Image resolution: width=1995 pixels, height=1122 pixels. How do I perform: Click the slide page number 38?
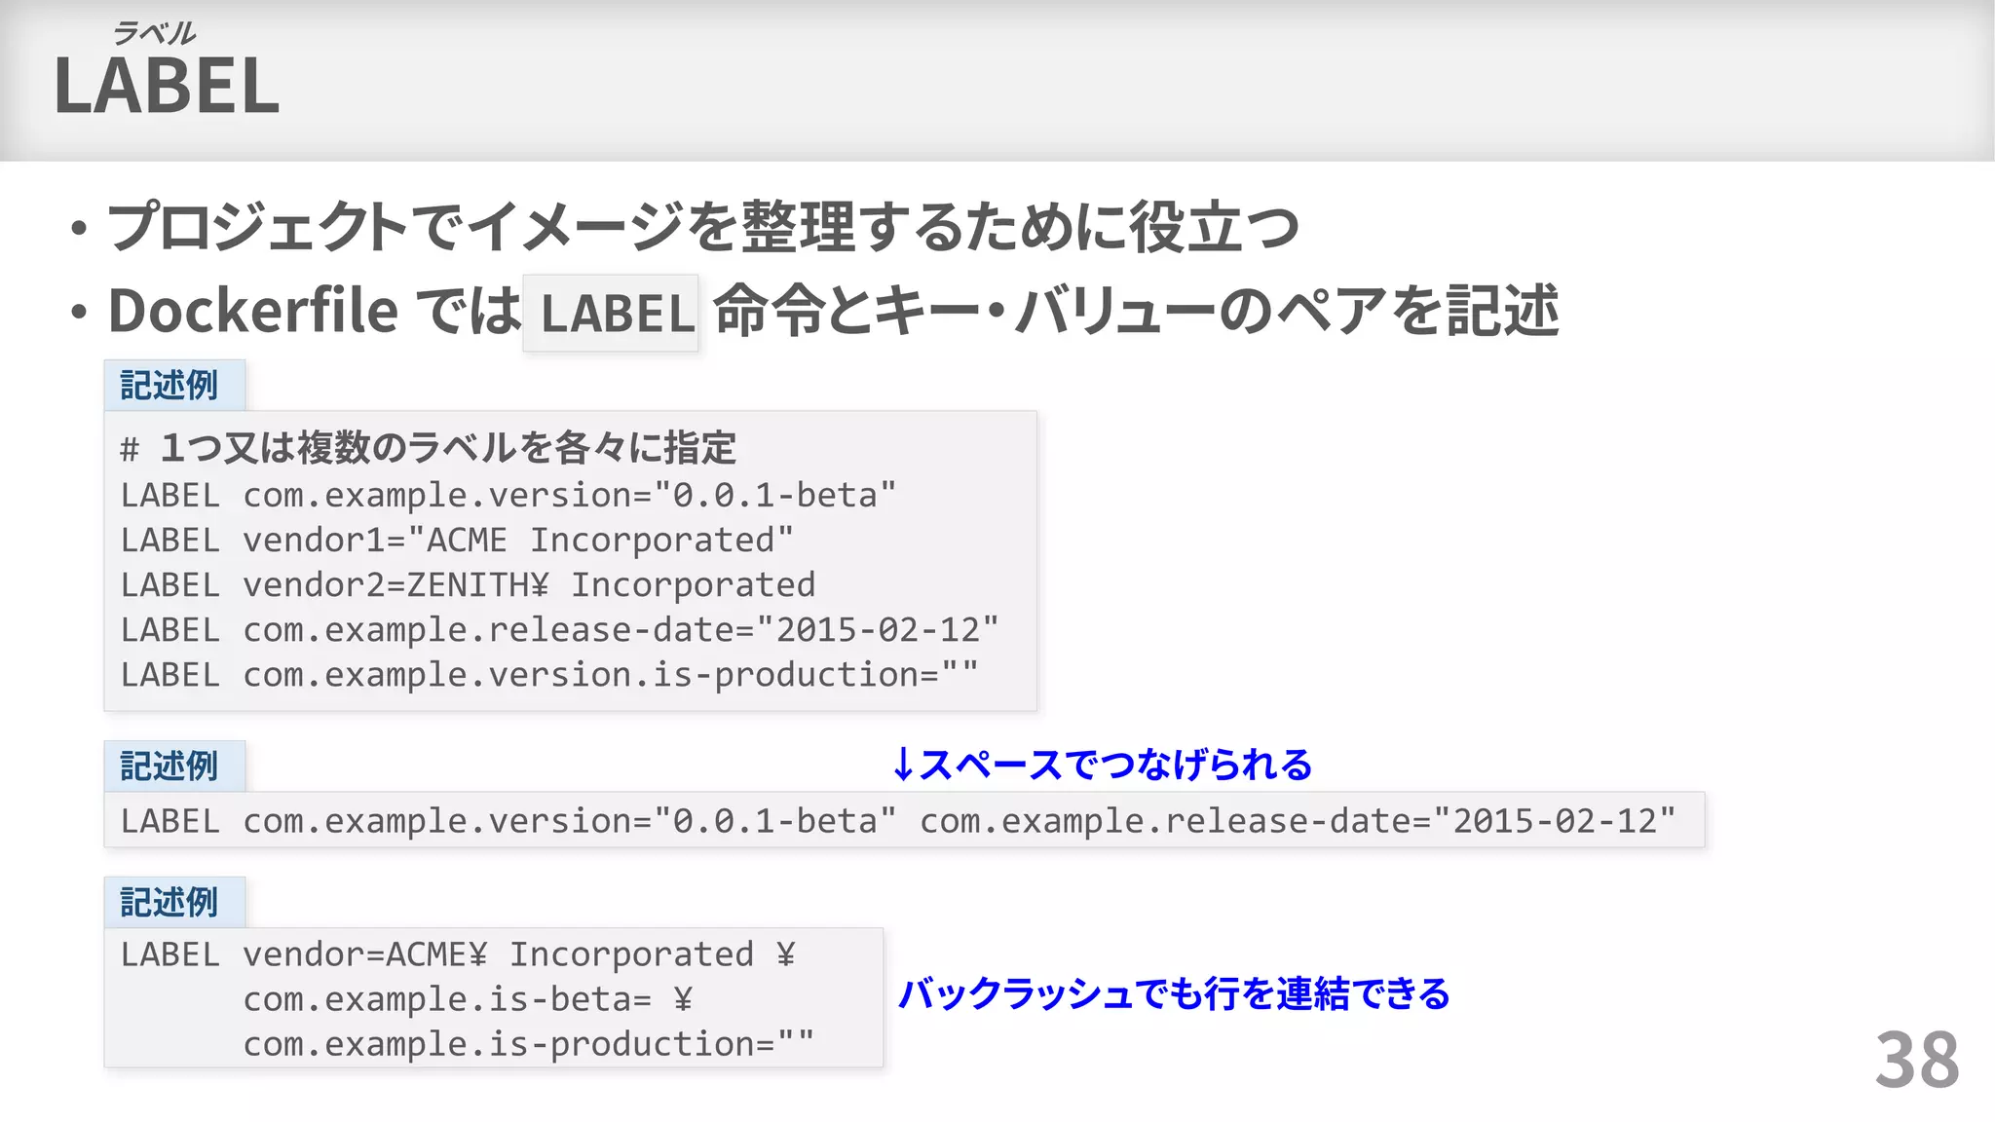[1917, 1060]
